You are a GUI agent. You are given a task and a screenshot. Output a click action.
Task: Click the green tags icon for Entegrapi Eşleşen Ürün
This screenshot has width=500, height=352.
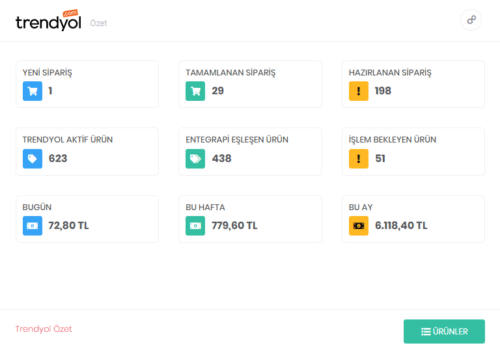(x=195, y=159)
